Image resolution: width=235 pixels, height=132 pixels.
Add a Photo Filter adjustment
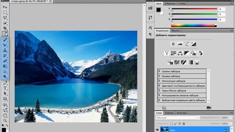(194, 53)
